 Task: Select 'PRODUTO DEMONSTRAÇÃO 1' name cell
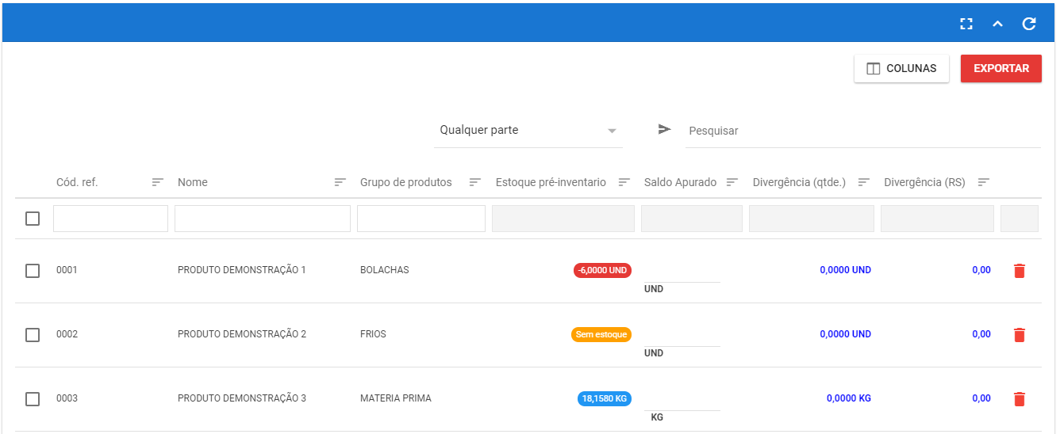[x=242, y=270]
